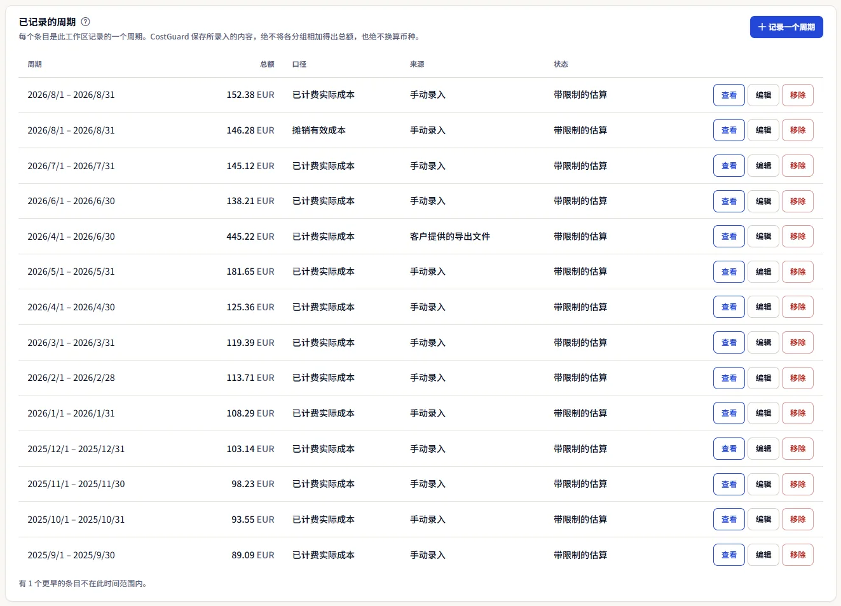Edit the 2026/2/1 – 2026/2/28 period
This screenshot has width=841, height=606.
(763, 378)
